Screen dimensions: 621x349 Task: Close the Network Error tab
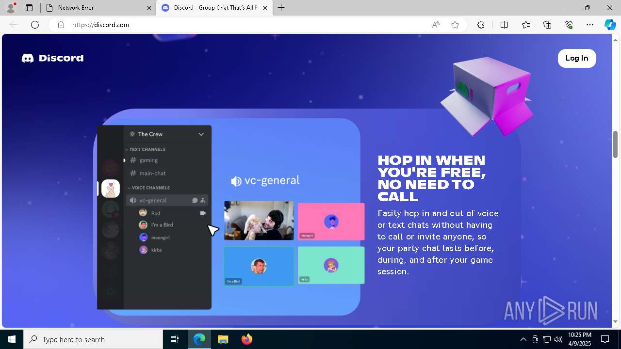[x=149, y=8]
